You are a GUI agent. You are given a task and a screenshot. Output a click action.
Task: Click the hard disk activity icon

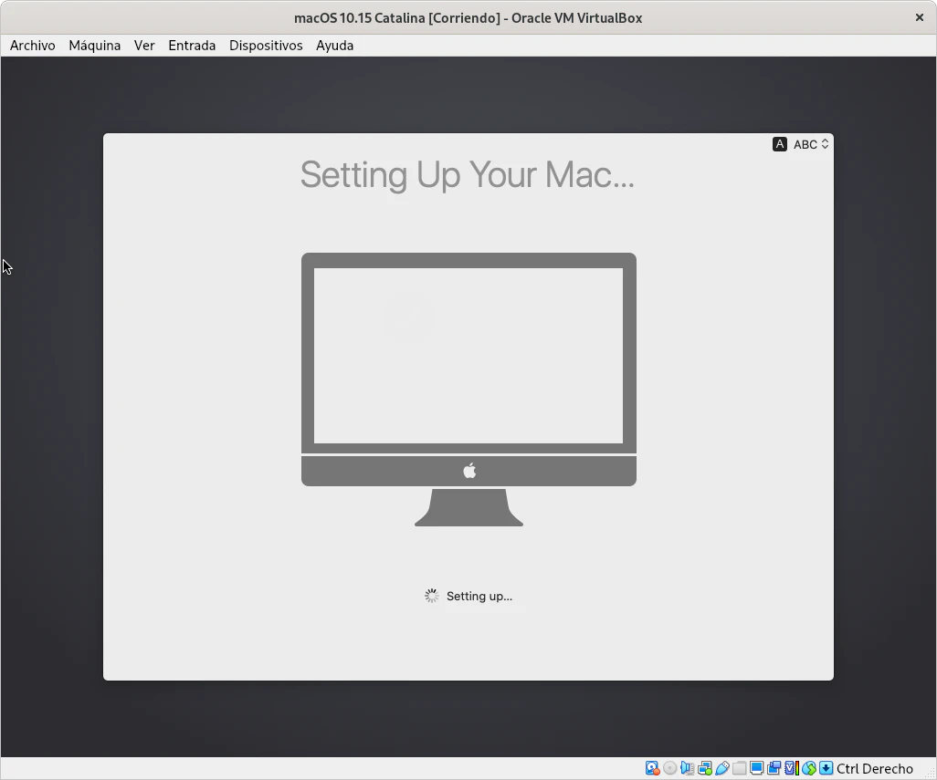click(x=652, y=768)
